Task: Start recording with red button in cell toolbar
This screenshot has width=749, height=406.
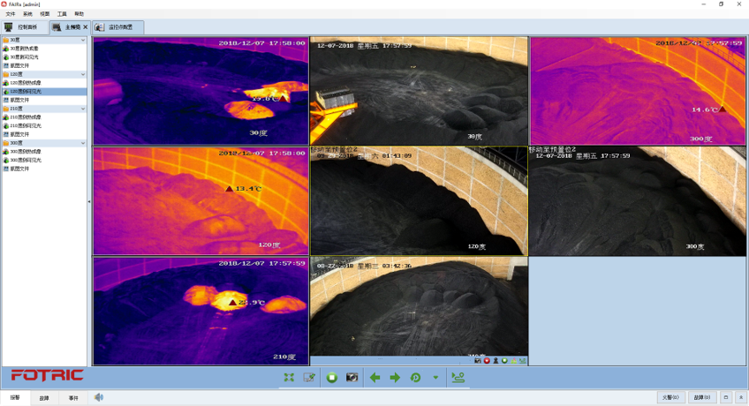Action: (487, 361)
